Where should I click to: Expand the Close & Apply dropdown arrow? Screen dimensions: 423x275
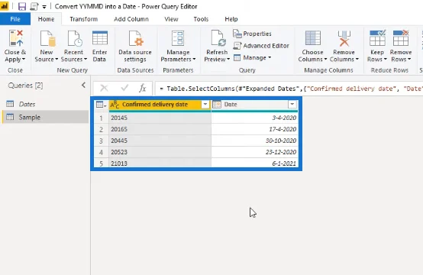(x=24, y=59)
